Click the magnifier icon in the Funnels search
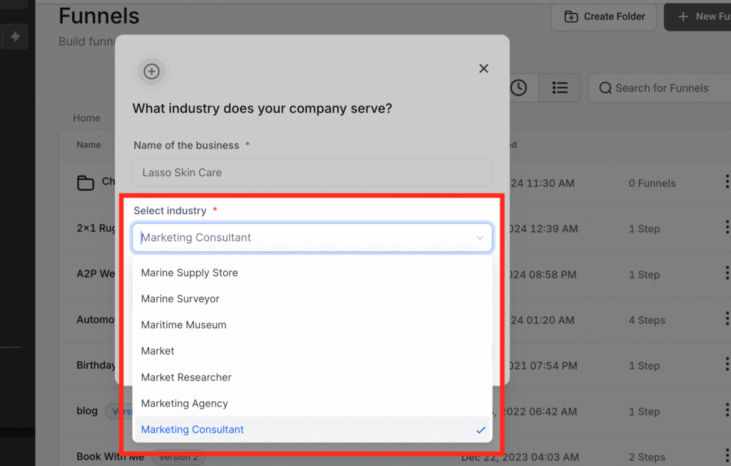The height and width of the screenshot is (466, 731). [605, 88]
